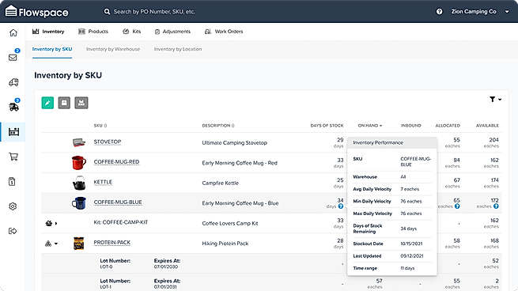Click the search magnifier icon
Viewport: 518px width, 291px height.
tap(107, 12)
